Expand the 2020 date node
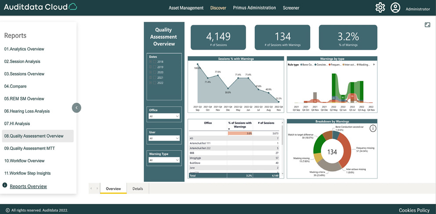The height and width of the screenshot is (214, 436). [x=150, y=72]
